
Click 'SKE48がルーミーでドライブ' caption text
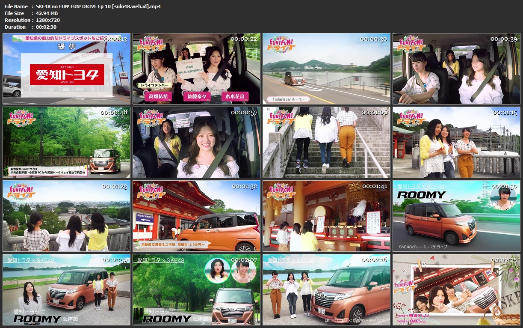click(x=423, y=247)
